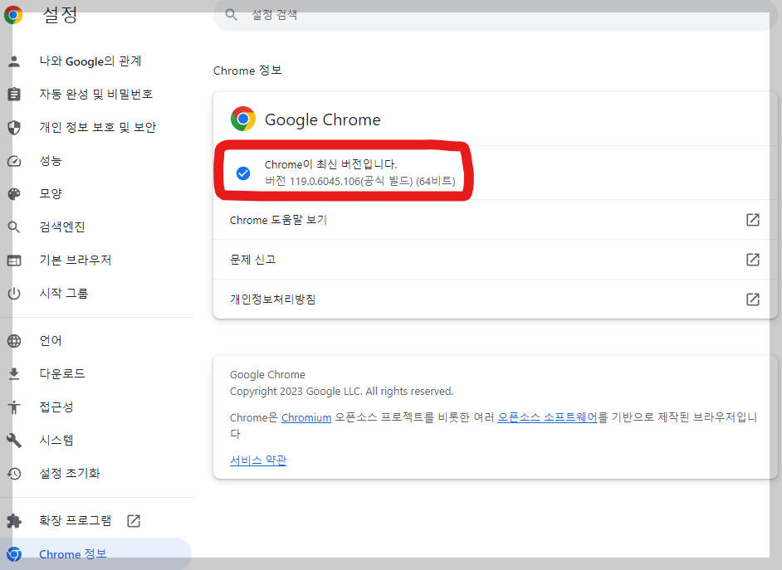The width and height of the screenshot is (782, 570).
Task: Open the 서비스 약관 link
Action: 258,460
